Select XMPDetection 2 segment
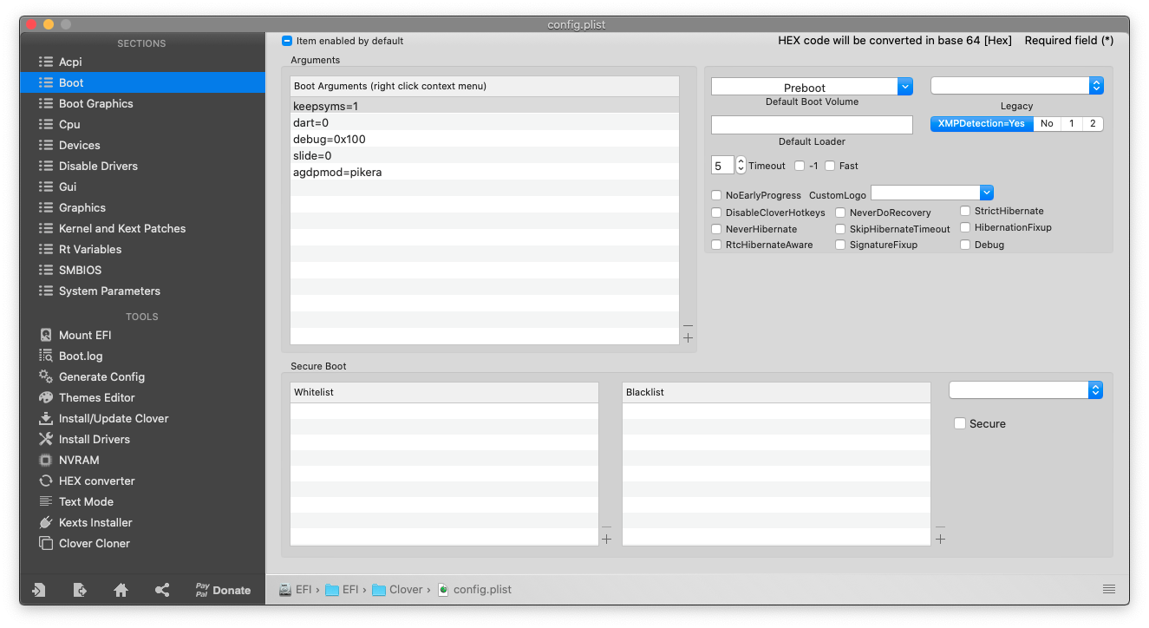The width and height of the screenshot is (1149, 628). (1093, 123)
